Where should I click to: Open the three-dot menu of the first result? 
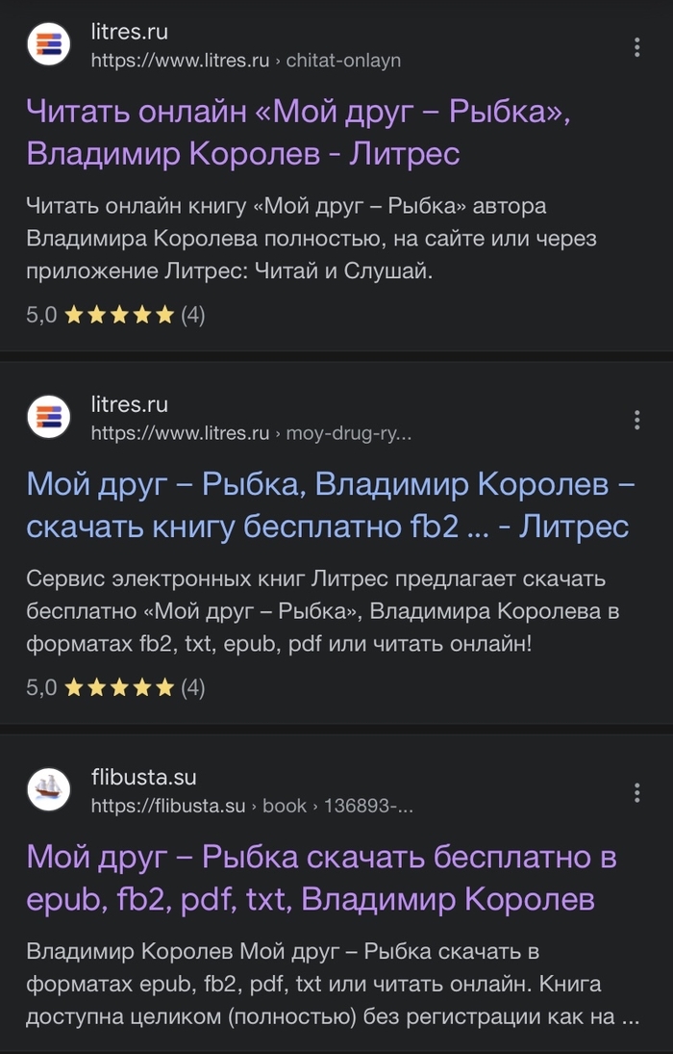[x=636, y=44]
